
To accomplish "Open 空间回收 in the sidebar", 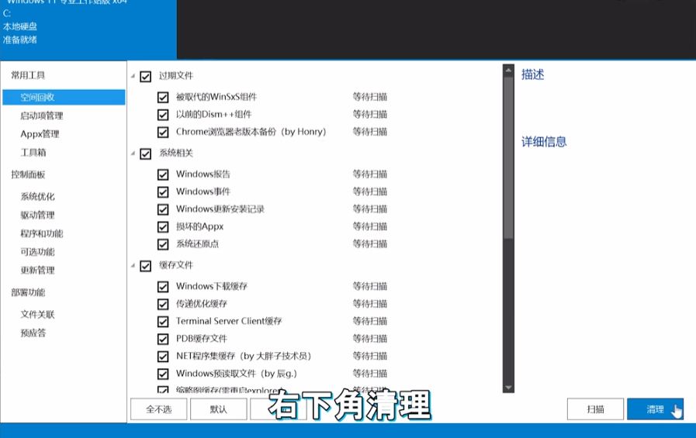I will point(64,98).
